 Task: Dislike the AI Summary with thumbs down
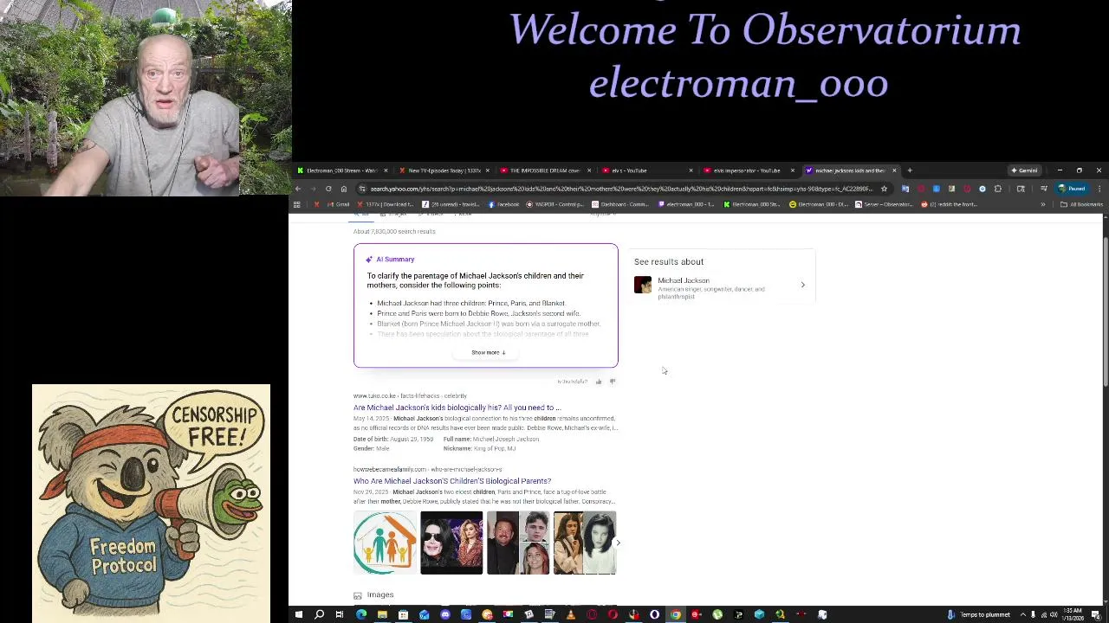(612, 381)
